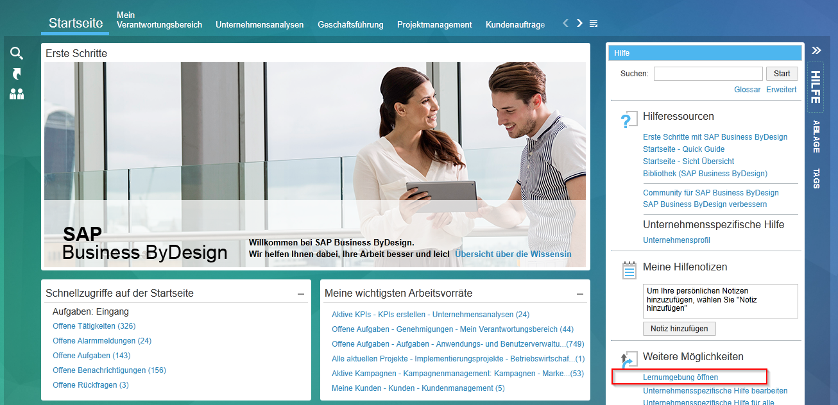Open Offene Tätigkeiten (326) link
This screenshot has width=838, height=405.
point(94,326)
